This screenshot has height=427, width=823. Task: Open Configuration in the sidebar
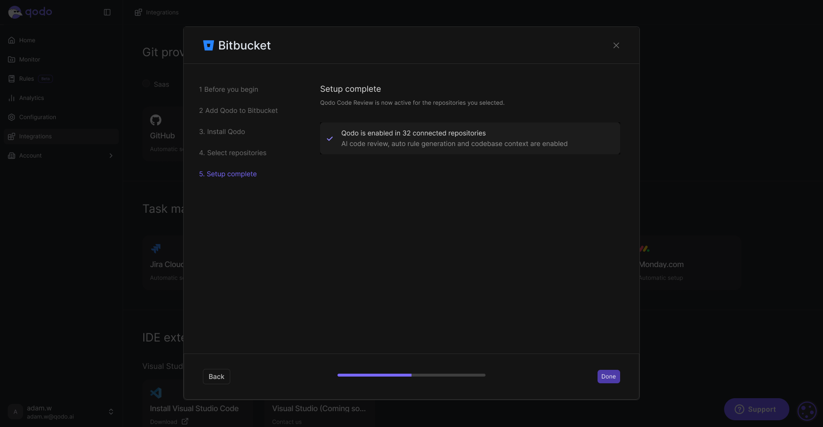[x=61, y=117]
